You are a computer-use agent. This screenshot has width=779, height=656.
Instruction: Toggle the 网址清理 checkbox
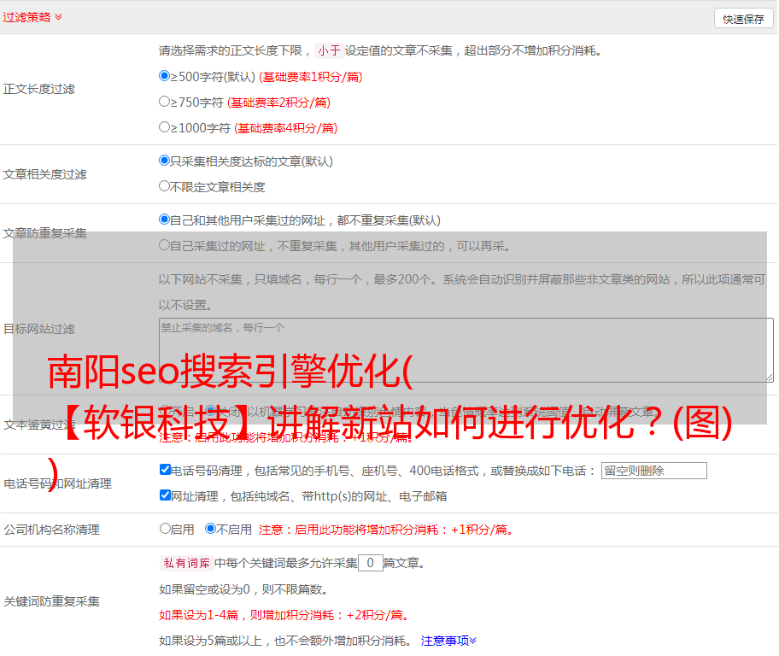166,495
